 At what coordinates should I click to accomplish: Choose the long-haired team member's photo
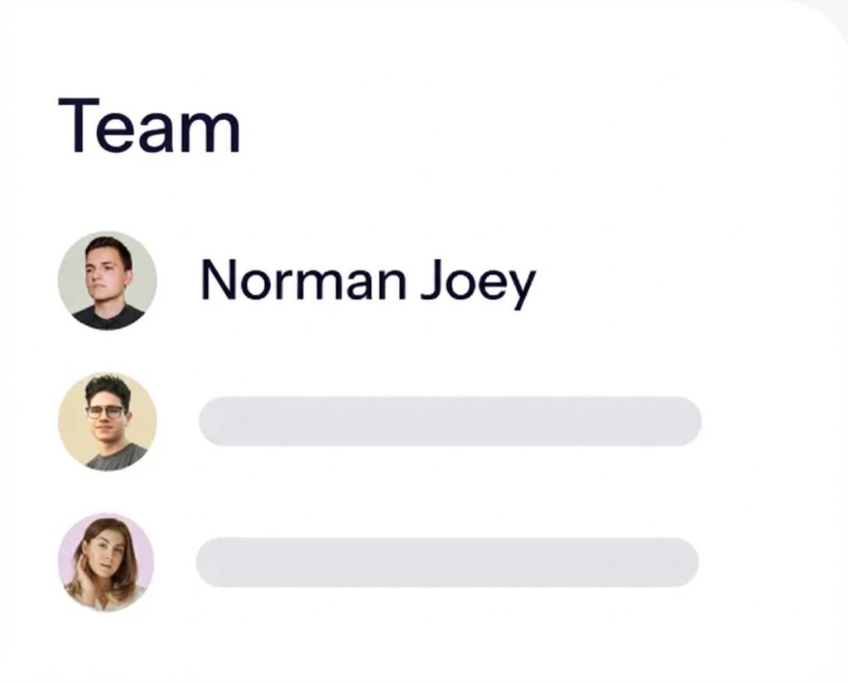coord(105,562)
